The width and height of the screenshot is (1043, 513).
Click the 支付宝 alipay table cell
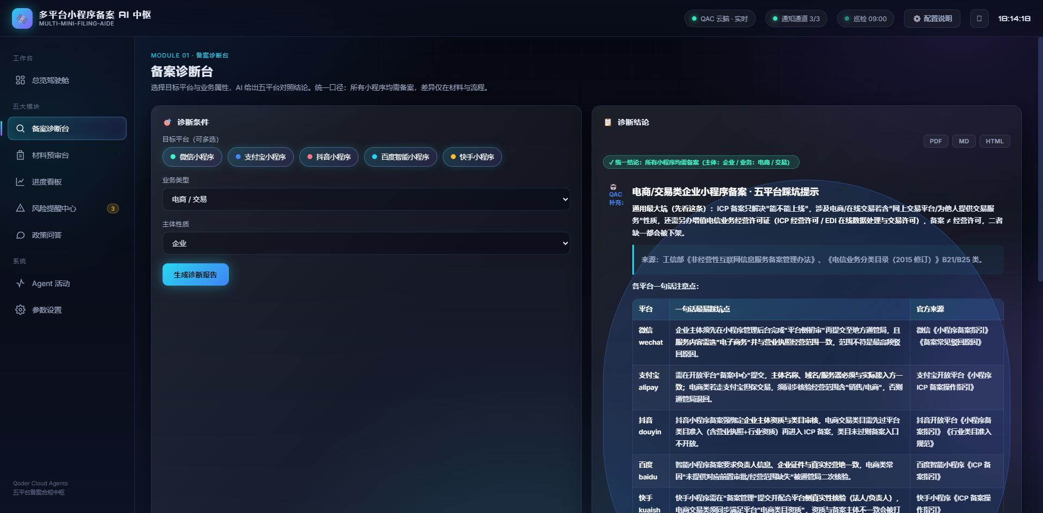[651, 387]
